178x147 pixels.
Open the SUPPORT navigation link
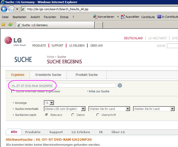point(57,46)
